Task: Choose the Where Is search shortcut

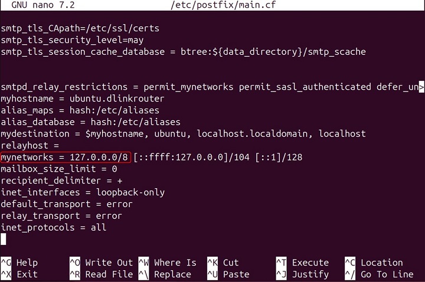Action: click(175, 263)
